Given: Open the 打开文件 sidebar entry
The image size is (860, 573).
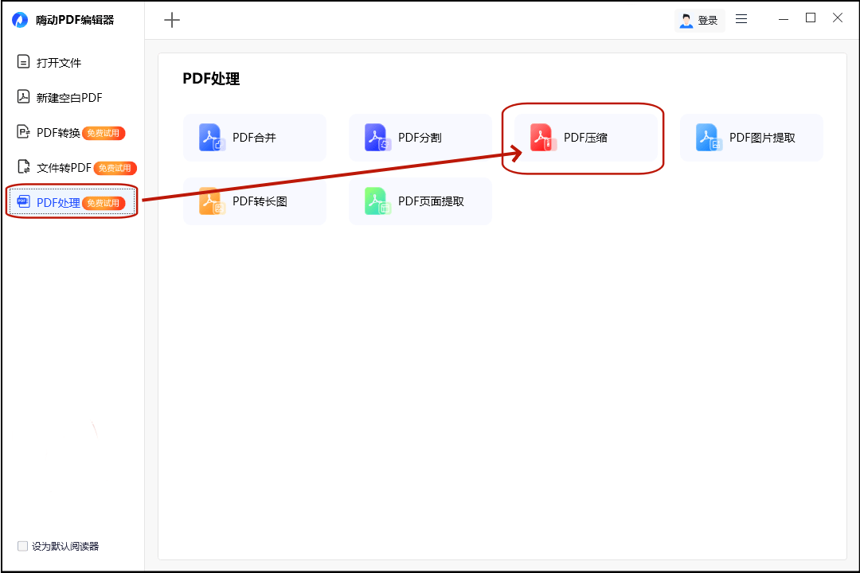Looking at the screenshot, I should click(x=49, y=62).
